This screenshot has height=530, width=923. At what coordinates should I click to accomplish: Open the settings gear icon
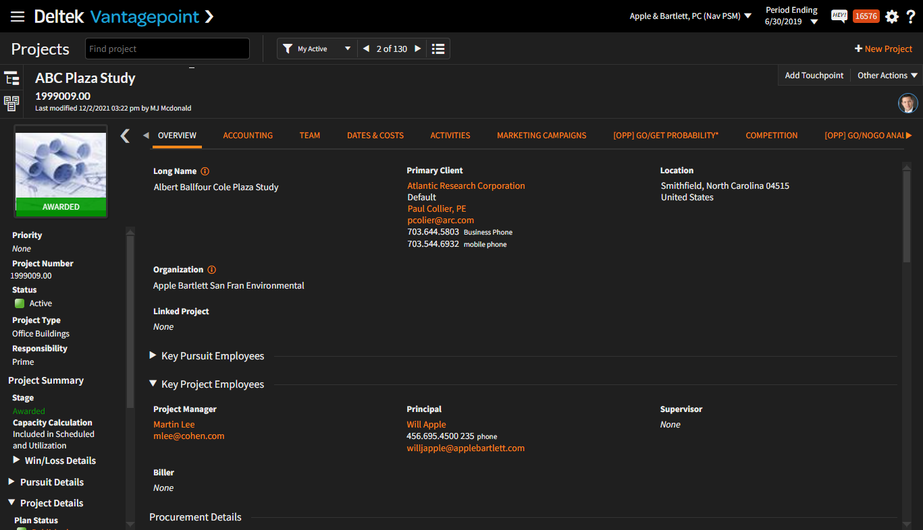pyautogui.click(x=892, y=16)
